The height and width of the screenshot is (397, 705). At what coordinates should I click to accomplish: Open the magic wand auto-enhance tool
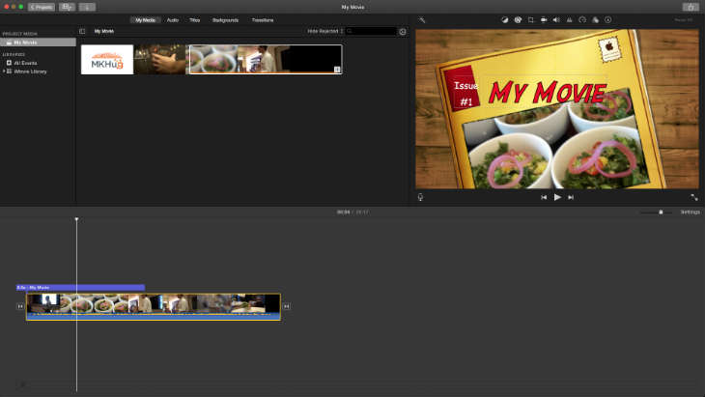click(422, 19)
